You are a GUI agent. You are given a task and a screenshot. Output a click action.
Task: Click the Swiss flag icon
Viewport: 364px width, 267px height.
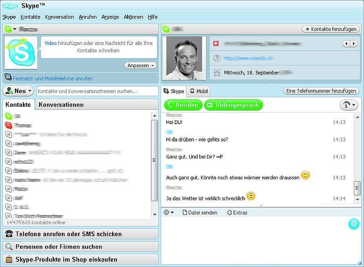click(216, 44)
